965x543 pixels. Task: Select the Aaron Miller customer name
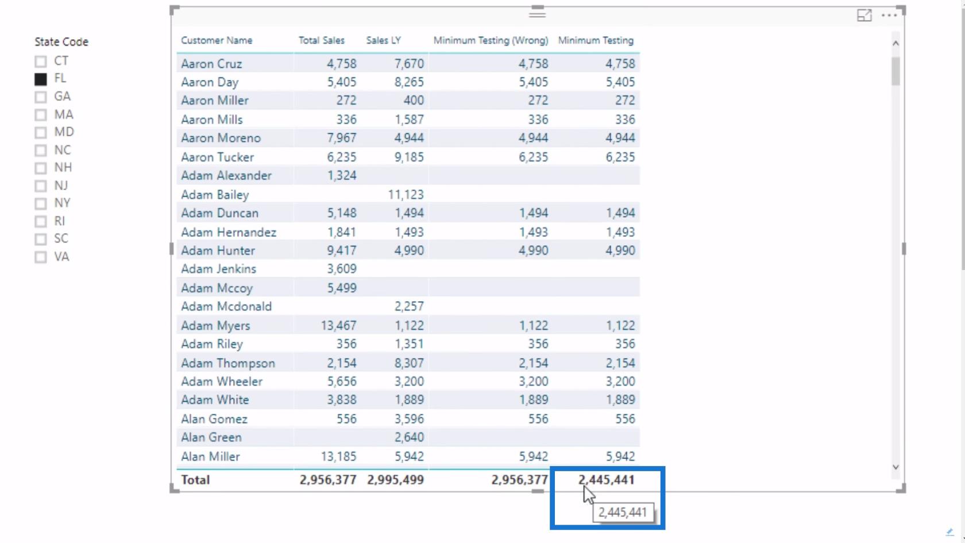(215, 101)
